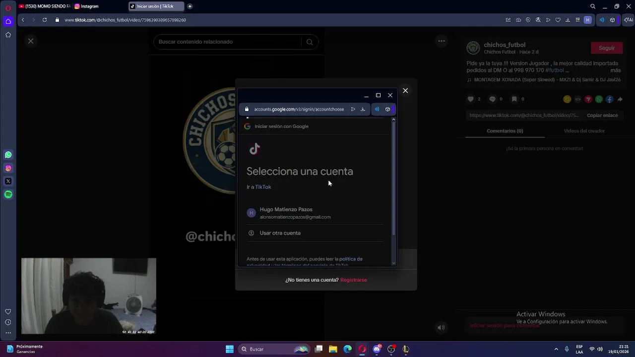Share via the embed code icon
The width and height of the screenshot is (635, 357).
tap(577, 99)
